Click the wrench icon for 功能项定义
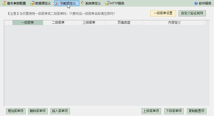The height and width of the screenshot is (116, 214). [x=57, y=3]
